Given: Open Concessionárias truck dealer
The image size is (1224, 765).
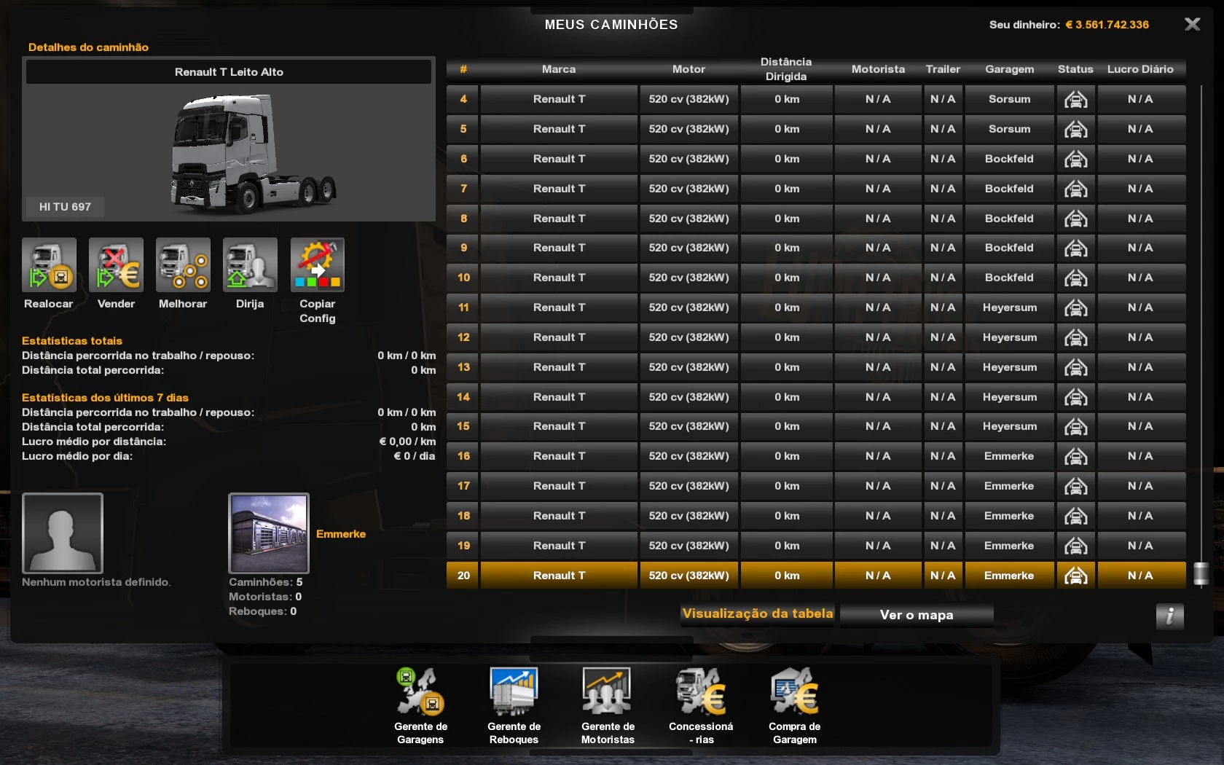Looking at the screenshot, I should pos(701,692).
